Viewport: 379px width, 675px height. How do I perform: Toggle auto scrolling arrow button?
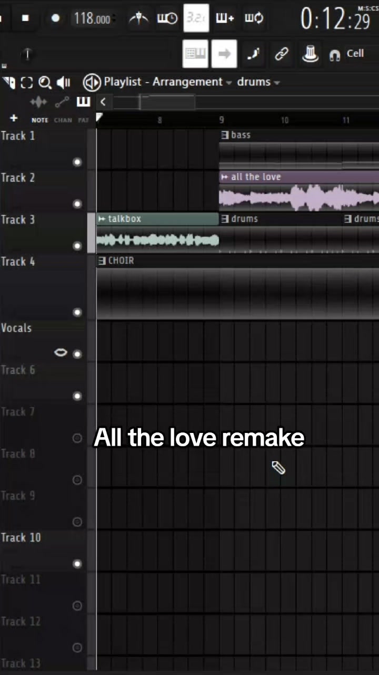(224, 54)
